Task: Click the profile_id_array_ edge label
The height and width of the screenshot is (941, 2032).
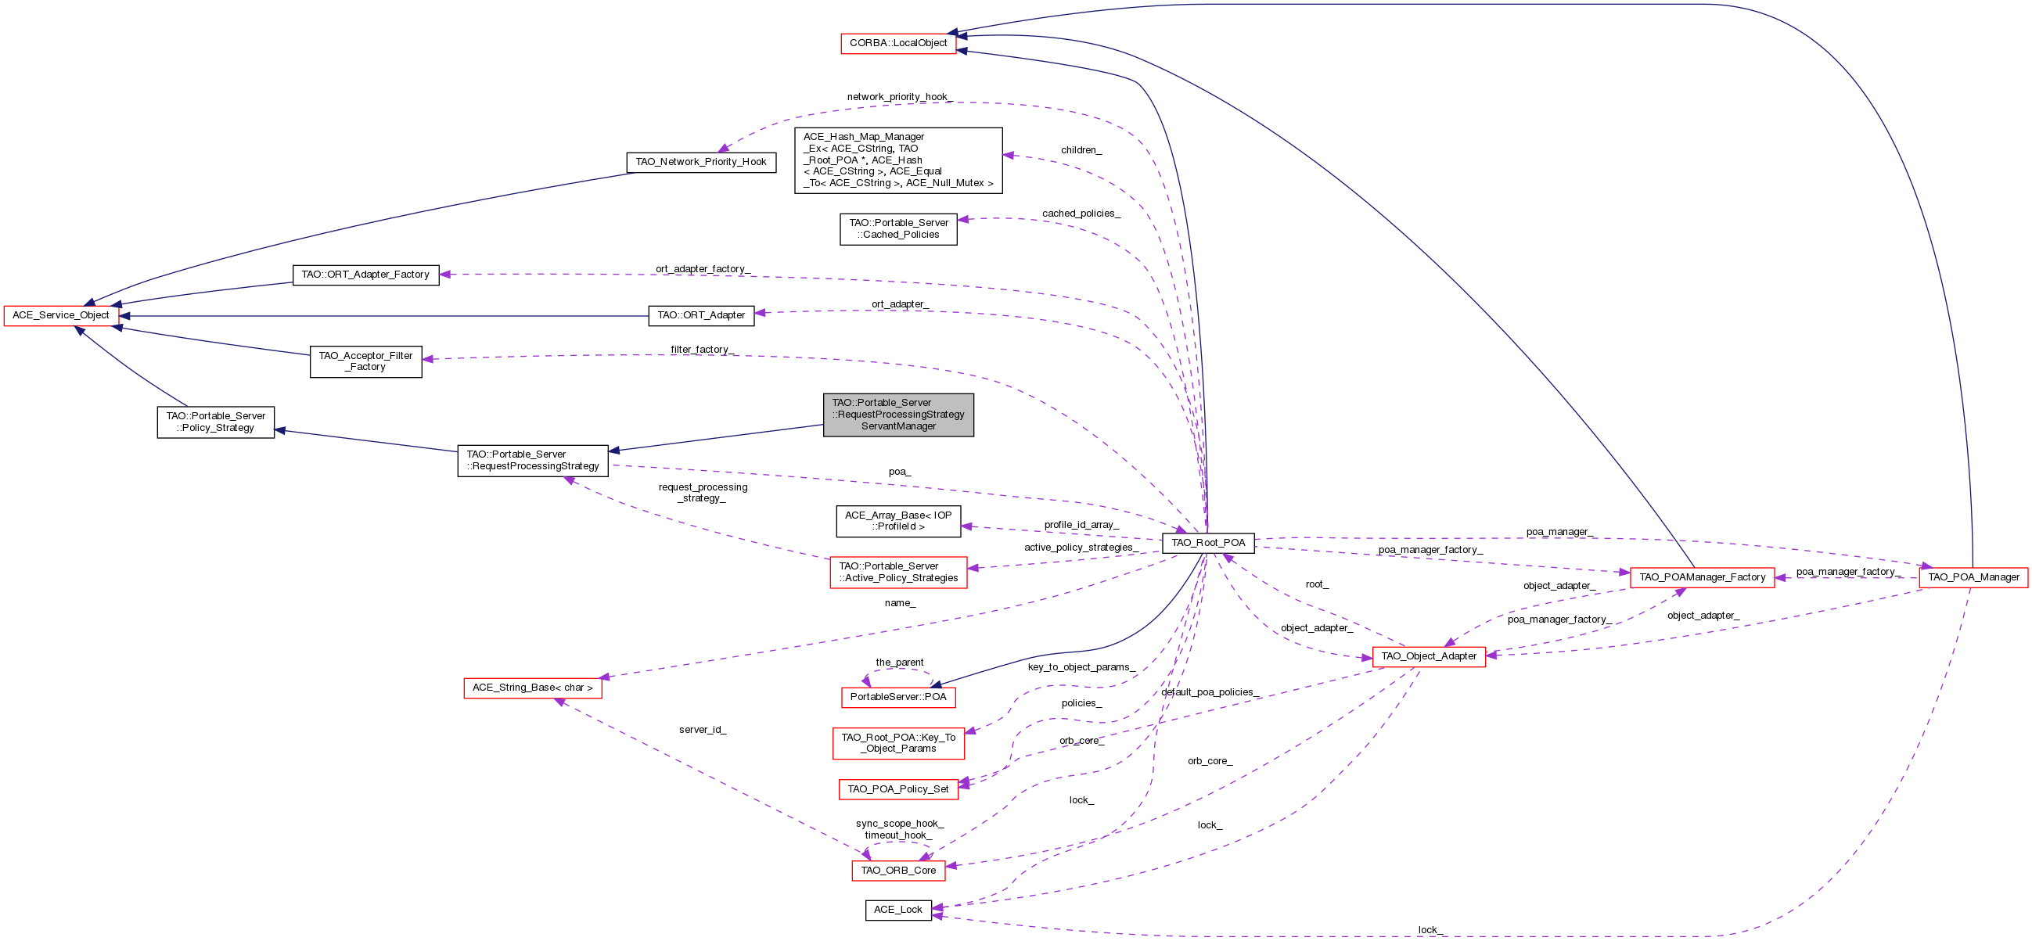Action: pos(1081,526)
